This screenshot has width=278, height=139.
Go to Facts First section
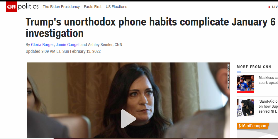(93, 7)
